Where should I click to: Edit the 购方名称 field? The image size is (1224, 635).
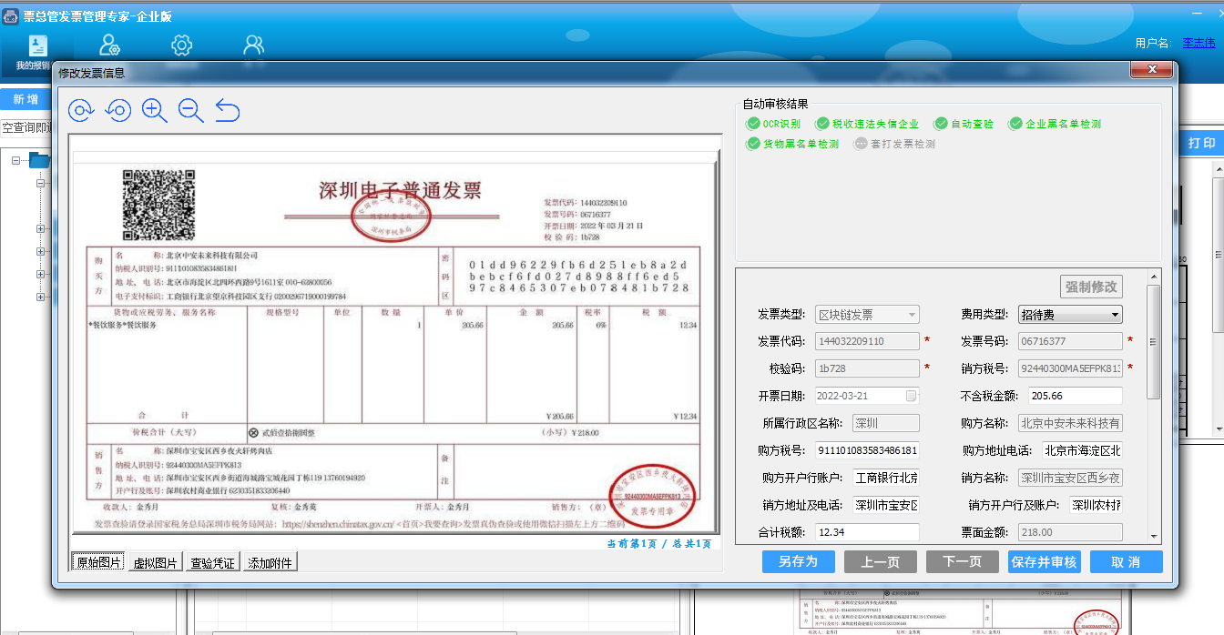[1070, 423]
